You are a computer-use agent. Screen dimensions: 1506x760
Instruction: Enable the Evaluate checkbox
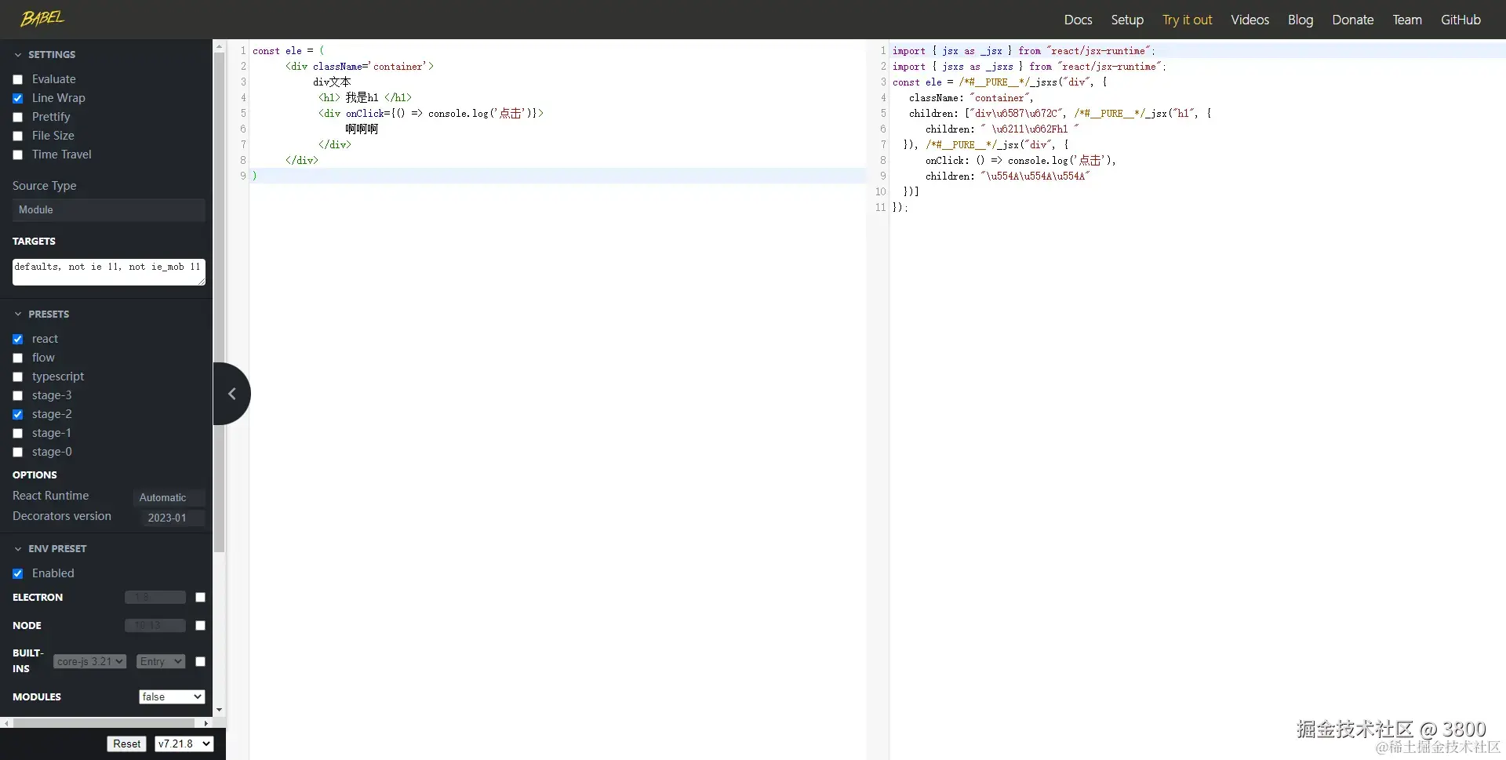pyautogui.click(x=18, y=80)
